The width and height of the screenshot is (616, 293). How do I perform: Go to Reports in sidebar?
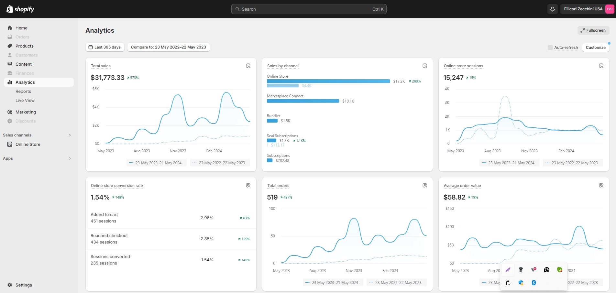[x=23, y=91]
